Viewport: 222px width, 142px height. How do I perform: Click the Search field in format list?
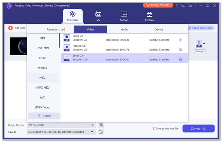[x=44, y=116]
